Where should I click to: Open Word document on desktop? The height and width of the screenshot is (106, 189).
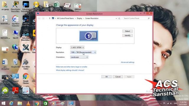tap(5, 64)
